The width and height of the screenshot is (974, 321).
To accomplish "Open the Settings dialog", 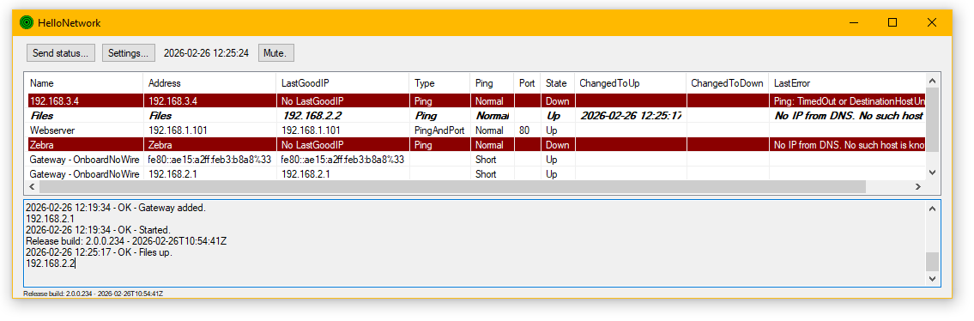I will [x=128, y=53].
